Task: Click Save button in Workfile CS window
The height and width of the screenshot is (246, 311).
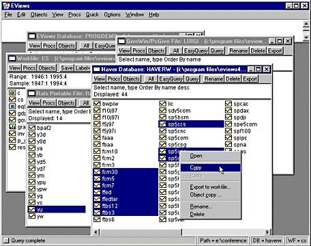Action: click(x=67, y=68)
